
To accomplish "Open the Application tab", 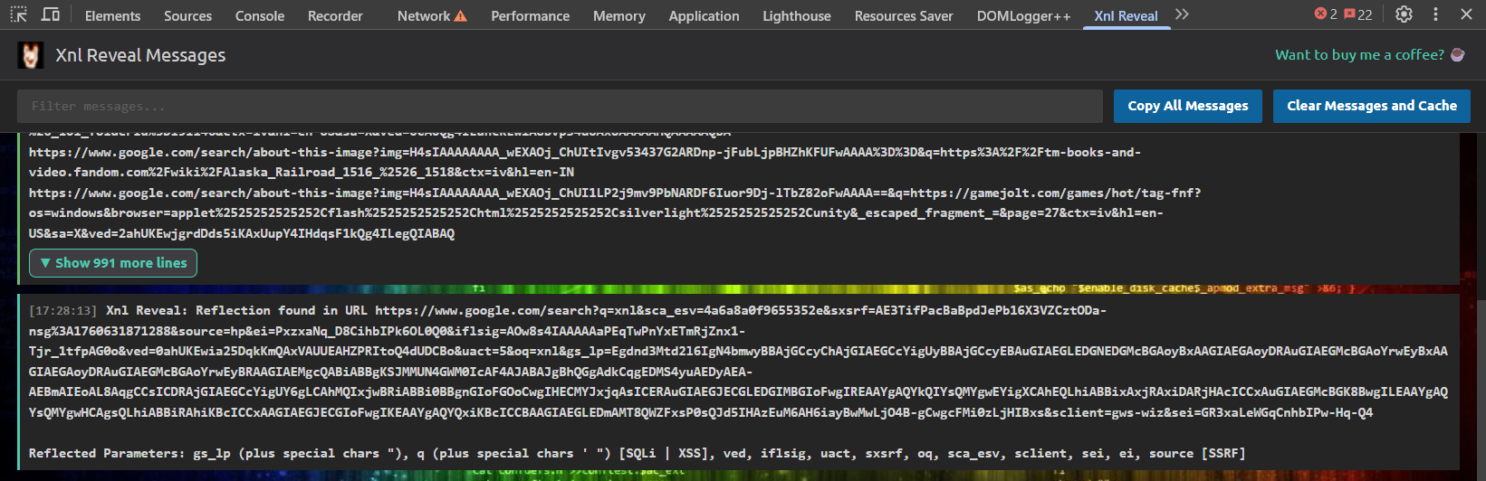I will (704, 15).
